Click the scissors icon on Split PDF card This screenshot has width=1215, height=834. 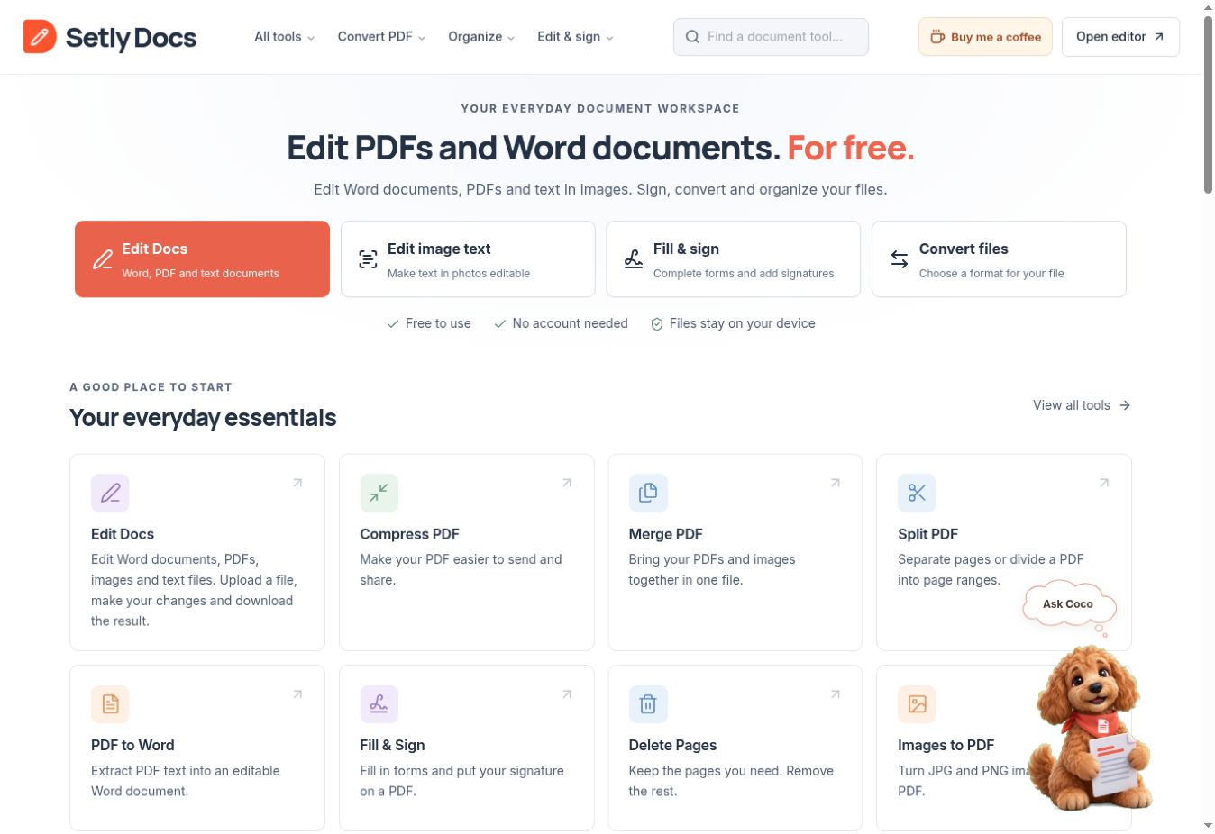click(917, 493)
